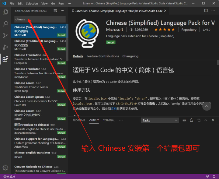Click the extensions search box
The image size is (219, 179).
40,19
